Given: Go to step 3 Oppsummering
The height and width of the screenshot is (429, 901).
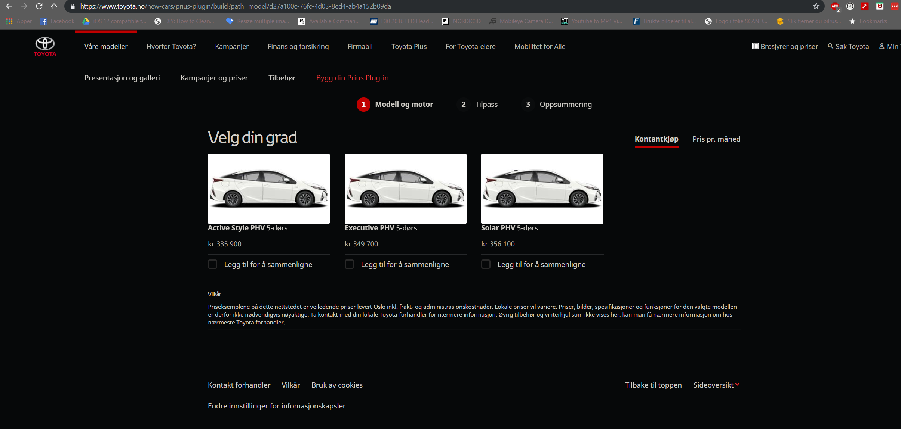Looking at the screenshot, I should point(557,105).
